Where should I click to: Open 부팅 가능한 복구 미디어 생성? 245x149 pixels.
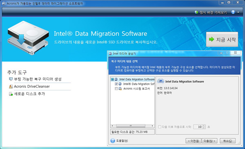tap(38, 79)
